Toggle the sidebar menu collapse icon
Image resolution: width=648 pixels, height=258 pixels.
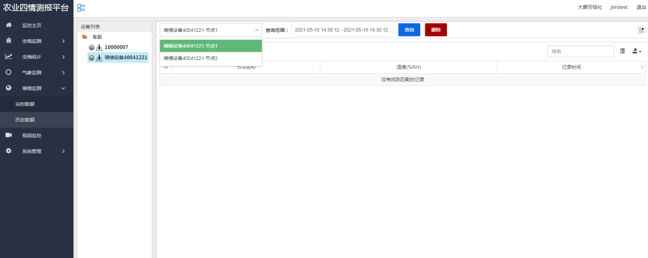pyautogui.click(x=81, y=7)
